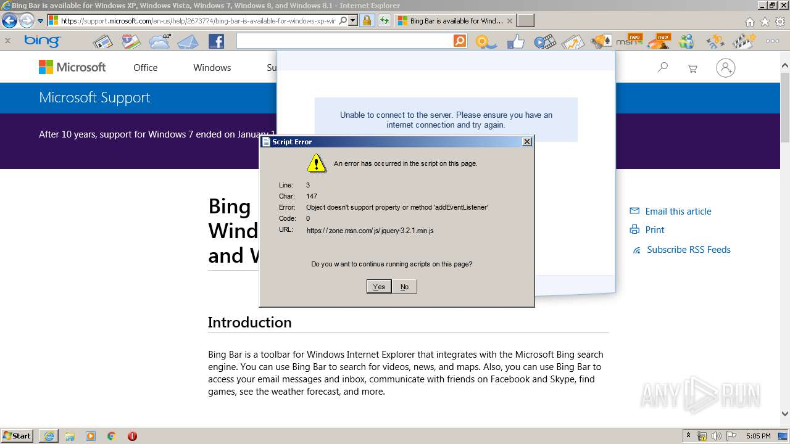Open a new blank tab
790x444 pixels.
tap(525, 20)
